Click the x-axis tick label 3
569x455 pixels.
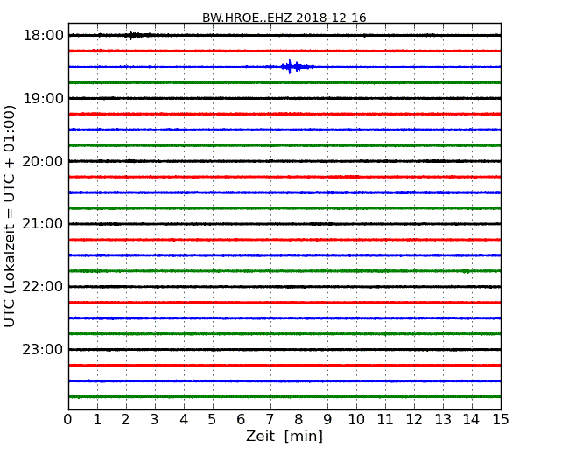click(x=155, y=420)
